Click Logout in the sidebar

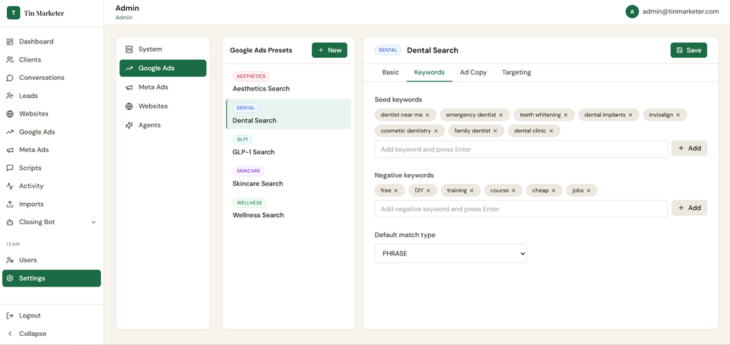coord(51,315)
